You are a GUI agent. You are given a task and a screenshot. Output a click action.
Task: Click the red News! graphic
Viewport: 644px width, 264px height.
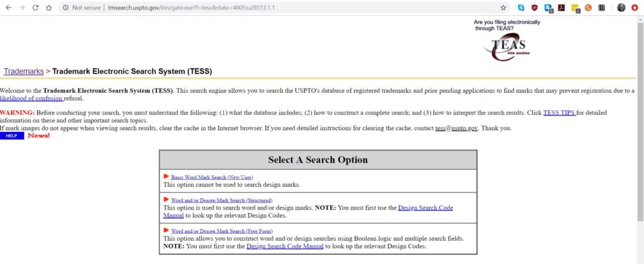click(38, 136)
